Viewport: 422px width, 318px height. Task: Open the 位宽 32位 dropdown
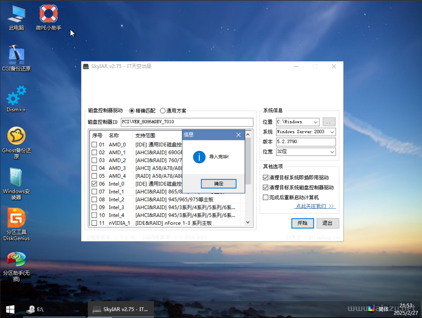[x=306, y=152]
